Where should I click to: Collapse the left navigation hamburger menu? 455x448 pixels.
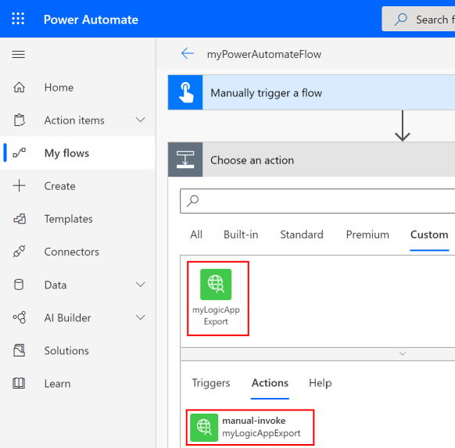[x=18, y=54]
